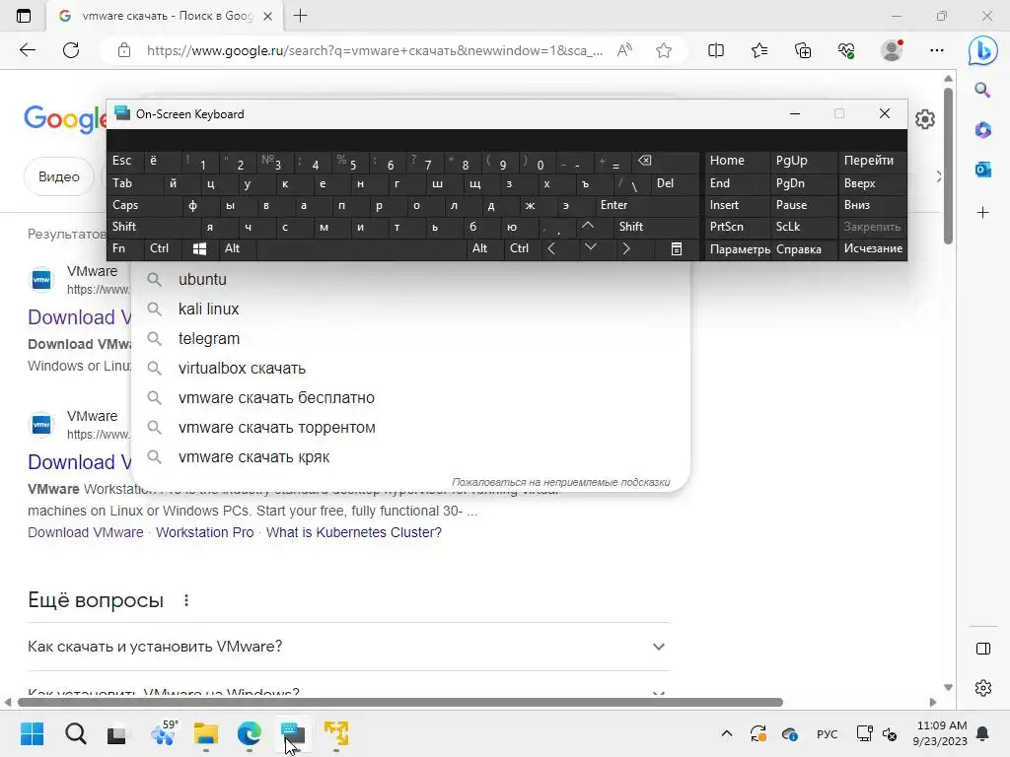Open Browser essentials heart icon
This screenshot has width=1010, height=757.
(846, 50)
